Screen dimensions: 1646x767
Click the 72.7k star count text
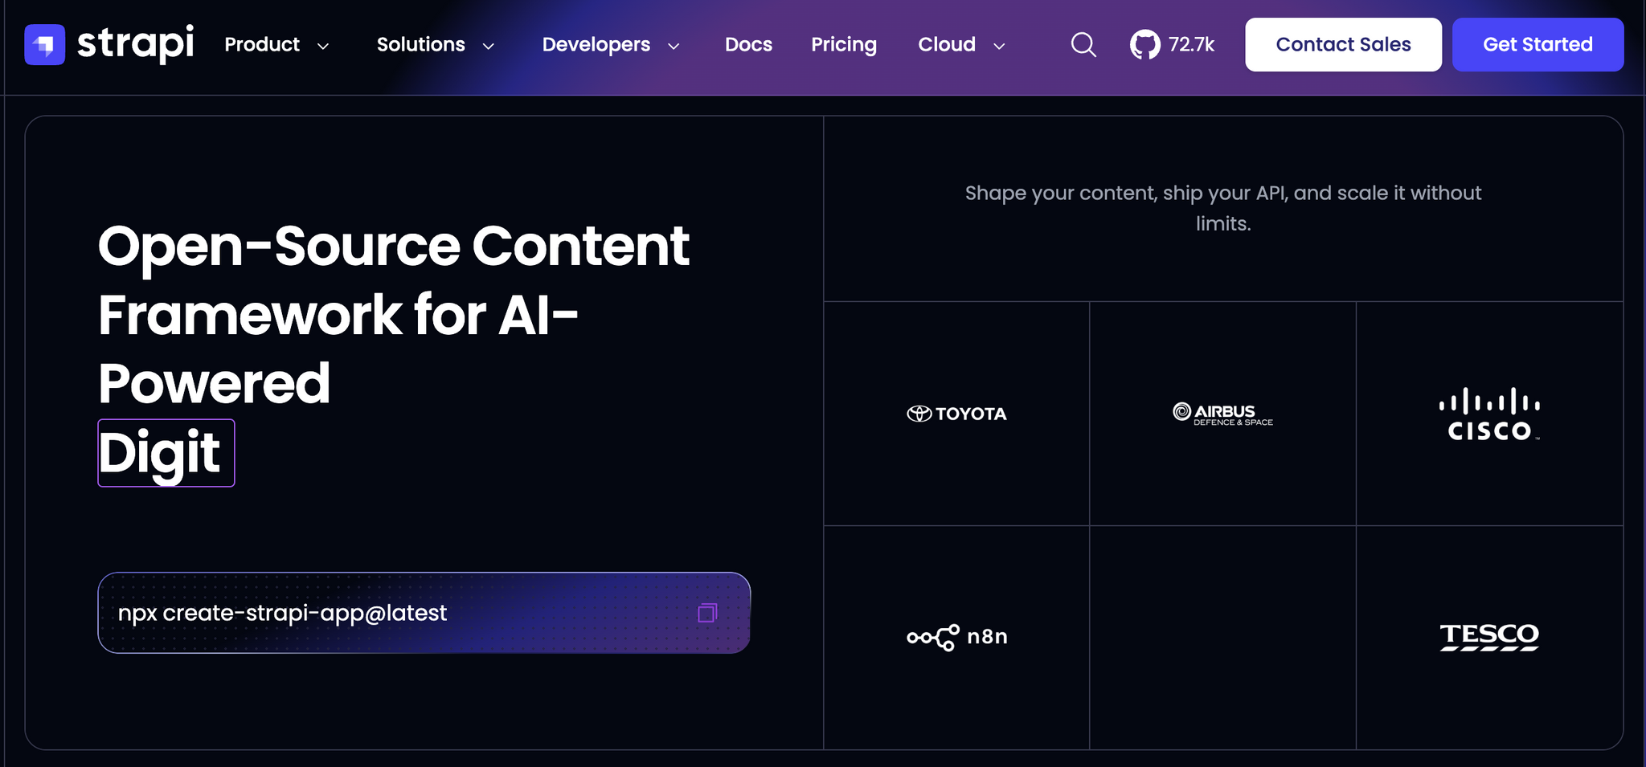pos(1191,45)
